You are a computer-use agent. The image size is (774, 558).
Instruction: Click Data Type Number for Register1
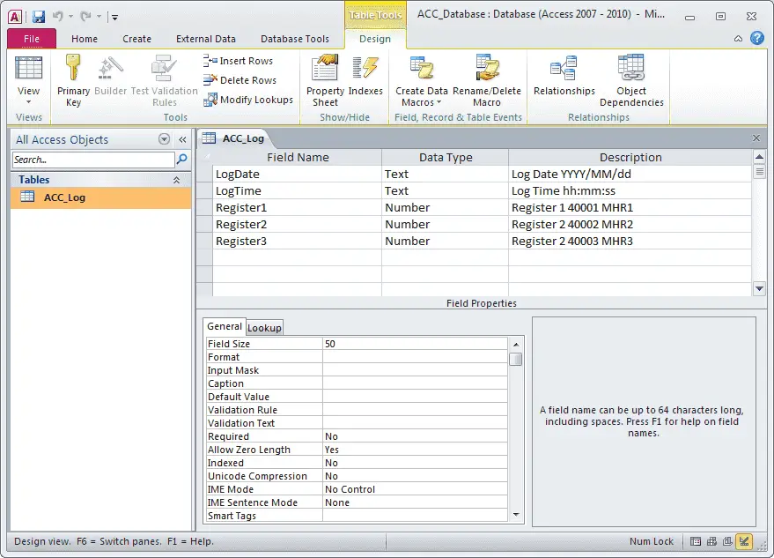pos(446,207)
